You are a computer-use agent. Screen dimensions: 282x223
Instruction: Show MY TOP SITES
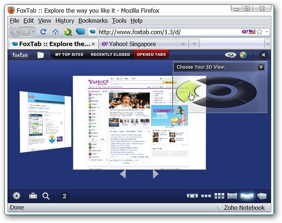[69, 54]
